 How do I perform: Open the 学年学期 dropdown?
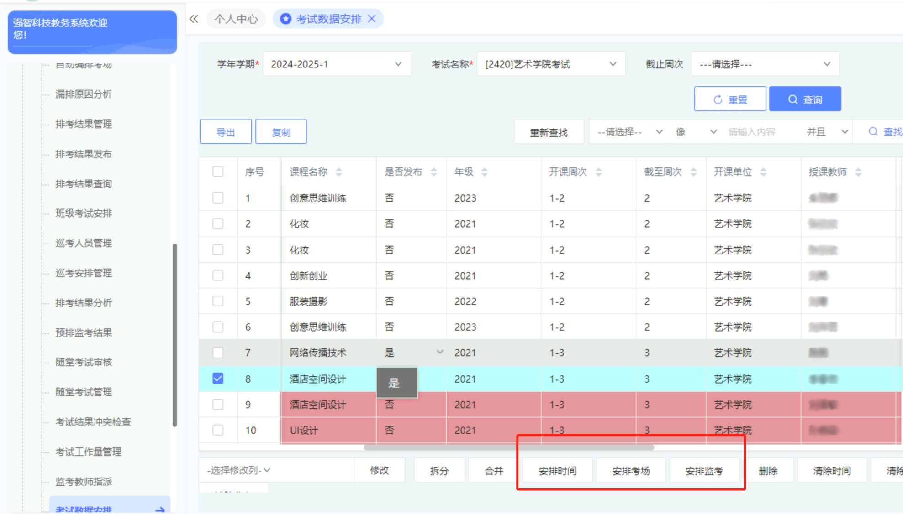point(337,64)
